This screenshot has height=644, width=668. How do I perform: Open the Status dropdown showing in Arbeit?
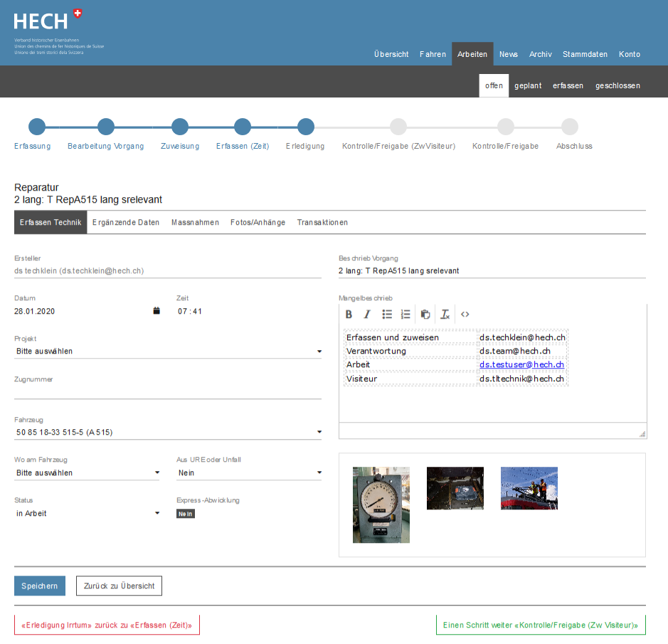[87, 513]
